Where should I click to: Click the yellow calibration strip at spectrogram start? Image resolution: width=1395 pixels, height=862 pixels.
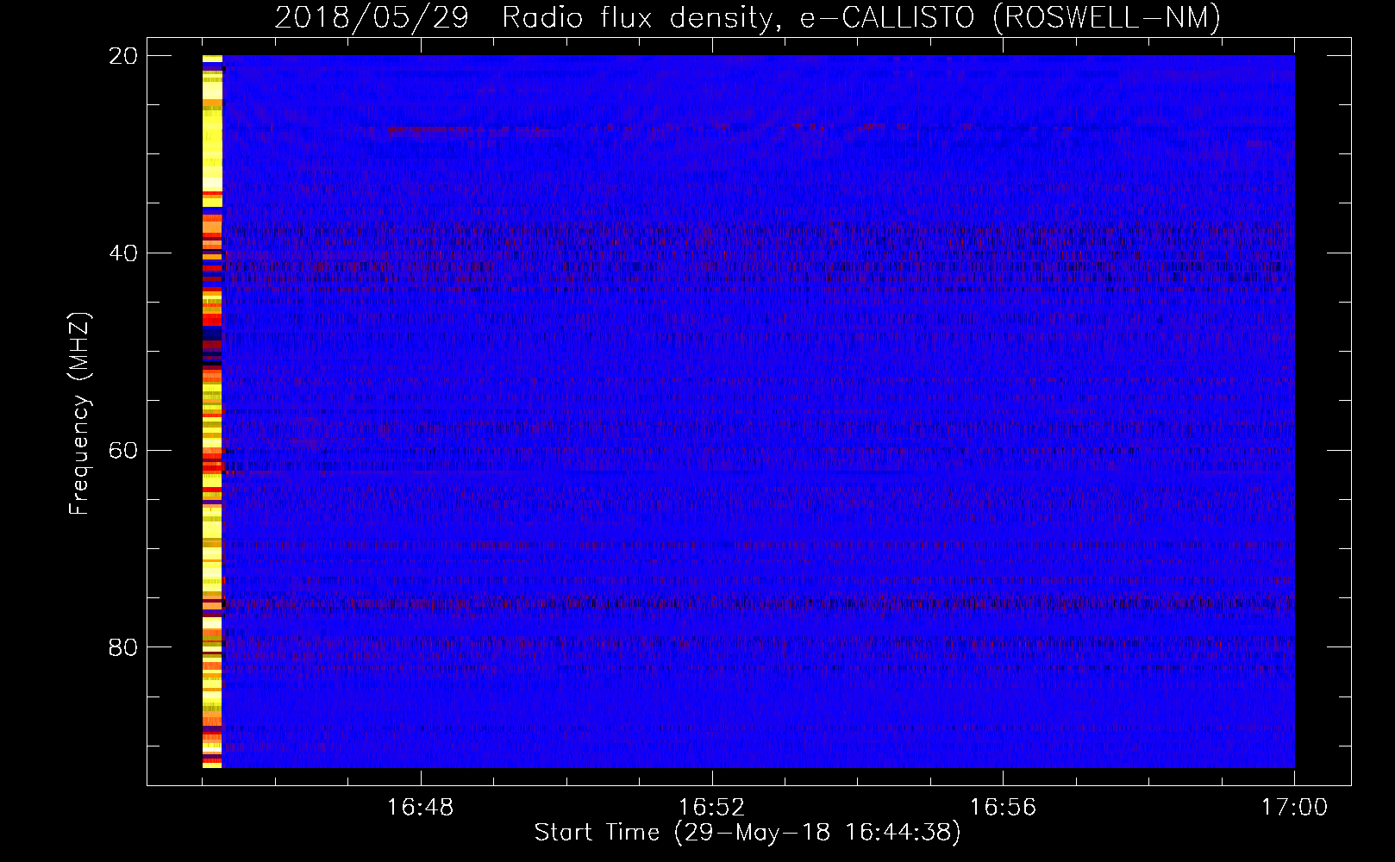point(212,411)
